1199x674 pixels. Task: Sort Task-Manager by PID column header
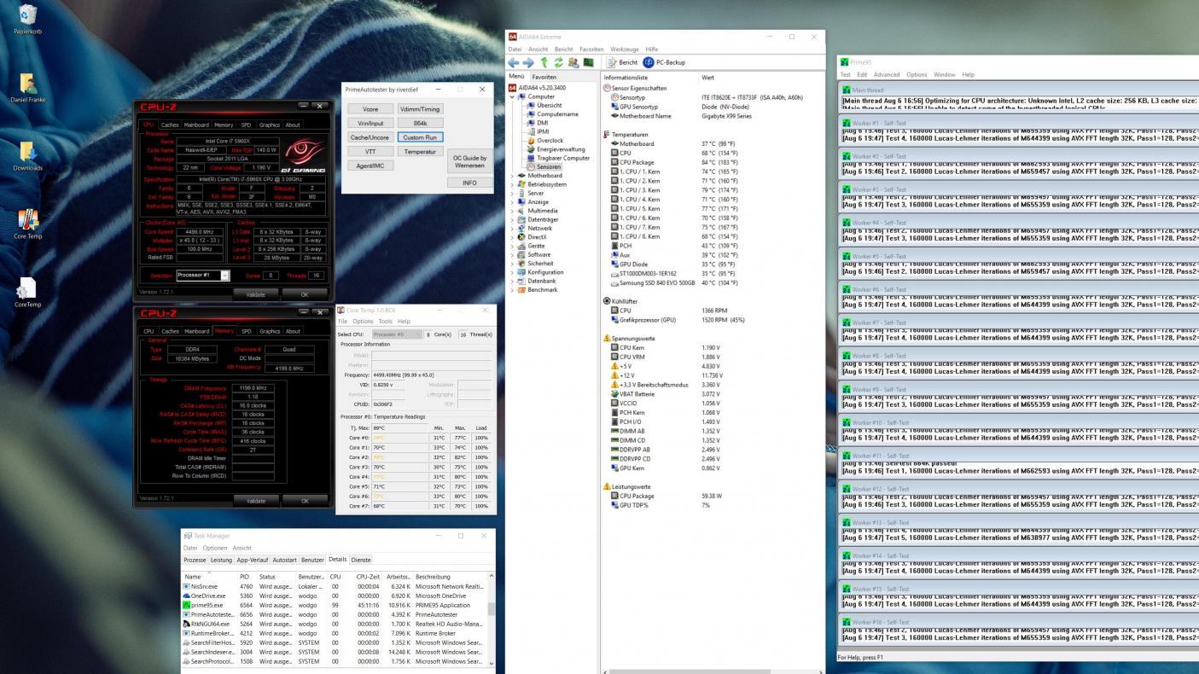pyautogui.click(x=244, y=577)
